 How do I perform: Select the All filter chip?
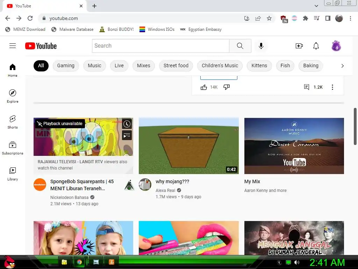coord(41,66)
